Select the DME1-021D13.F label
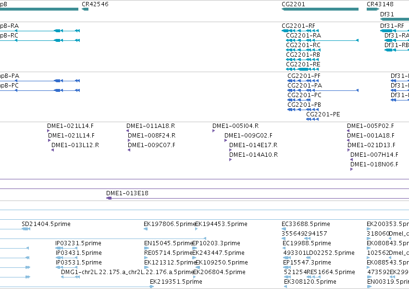This screenshot has width=409, height=289. (x=372, y=145)
